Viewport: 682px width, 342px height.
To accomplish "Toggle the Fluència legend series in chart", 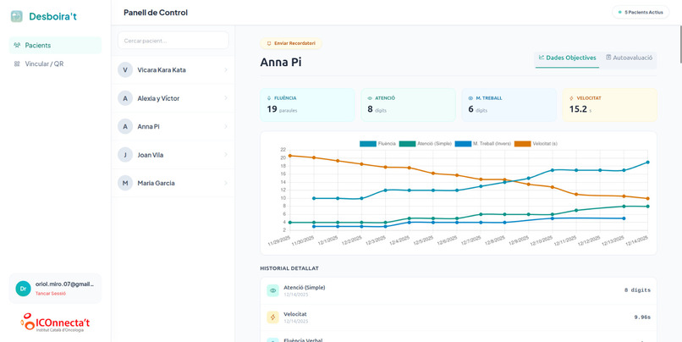I will click(x=377, y=144).
